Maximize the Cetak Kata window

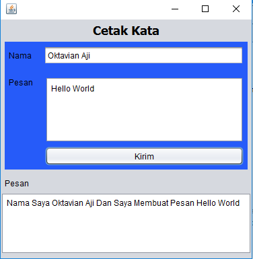tap(205, 9)
